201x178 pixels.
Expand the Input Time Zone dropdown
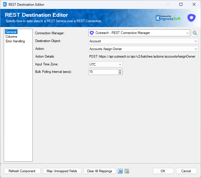coord(120,65)
